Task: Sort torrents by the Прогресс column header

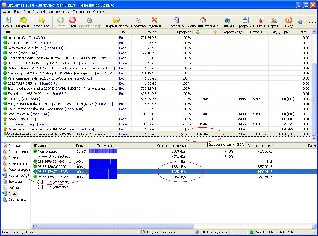Action: (175, 32)
